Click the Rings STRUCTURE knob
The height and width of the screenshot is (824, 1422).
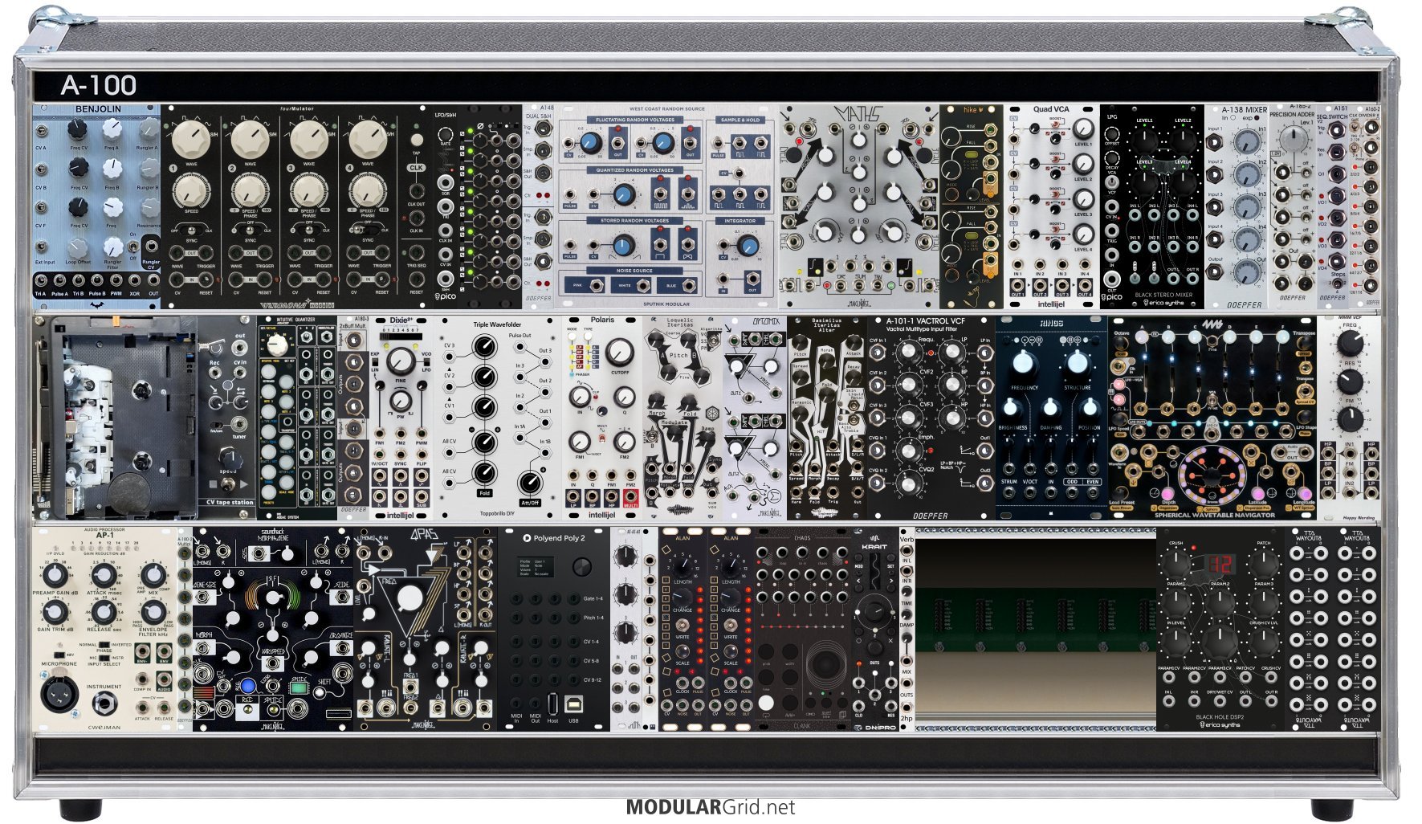pos(1076,362)
